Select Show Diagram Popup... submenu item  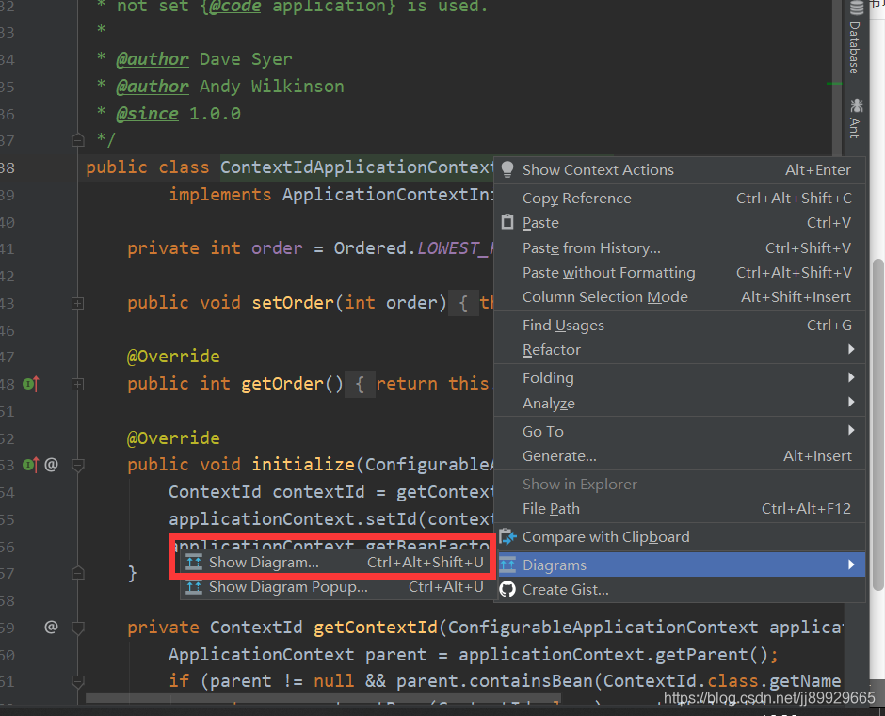click(337, 587)
